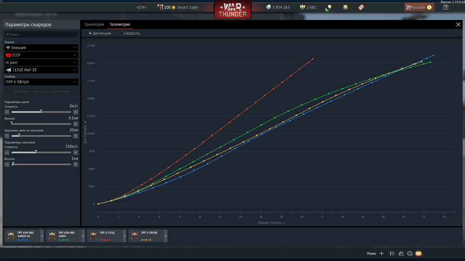Click the War Thunder logo
Image resolution: width=465 pixels, height=261 pixels.
point(232,10)
